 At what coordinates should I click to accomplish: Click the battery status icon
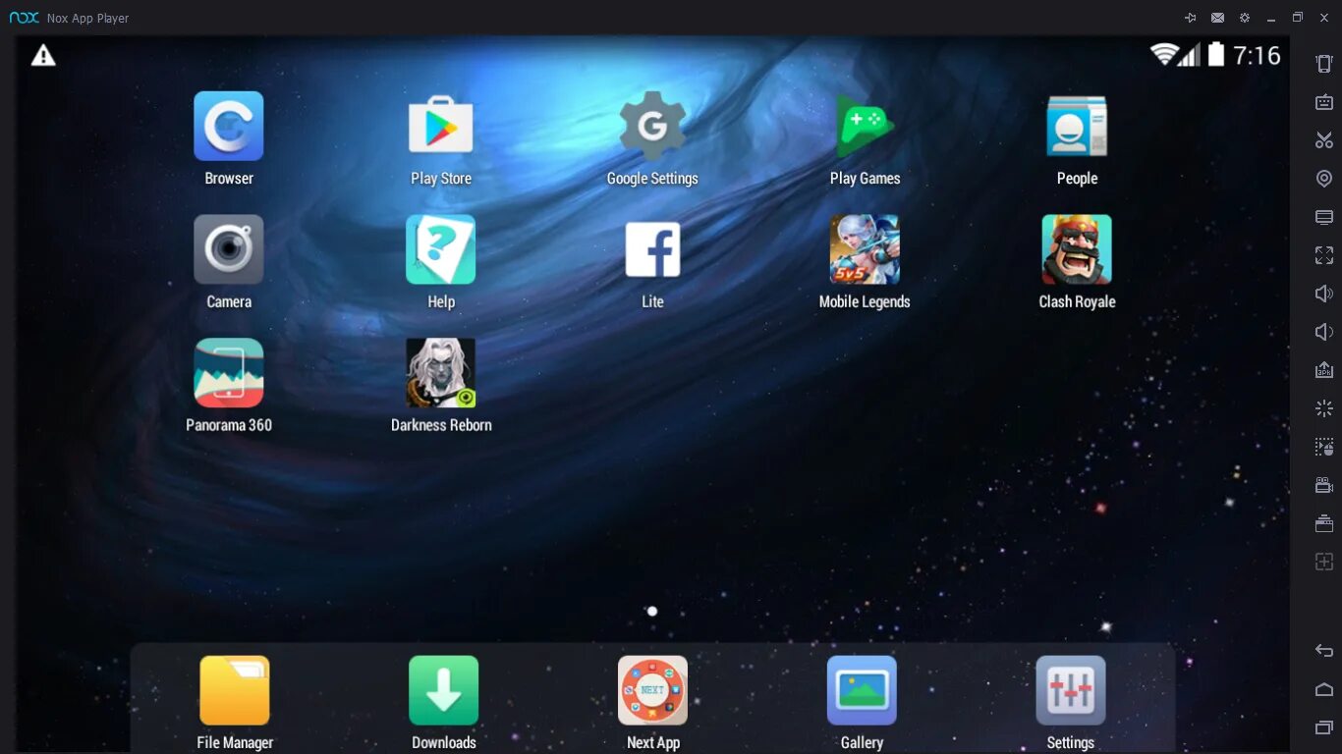pos(1216,54)
